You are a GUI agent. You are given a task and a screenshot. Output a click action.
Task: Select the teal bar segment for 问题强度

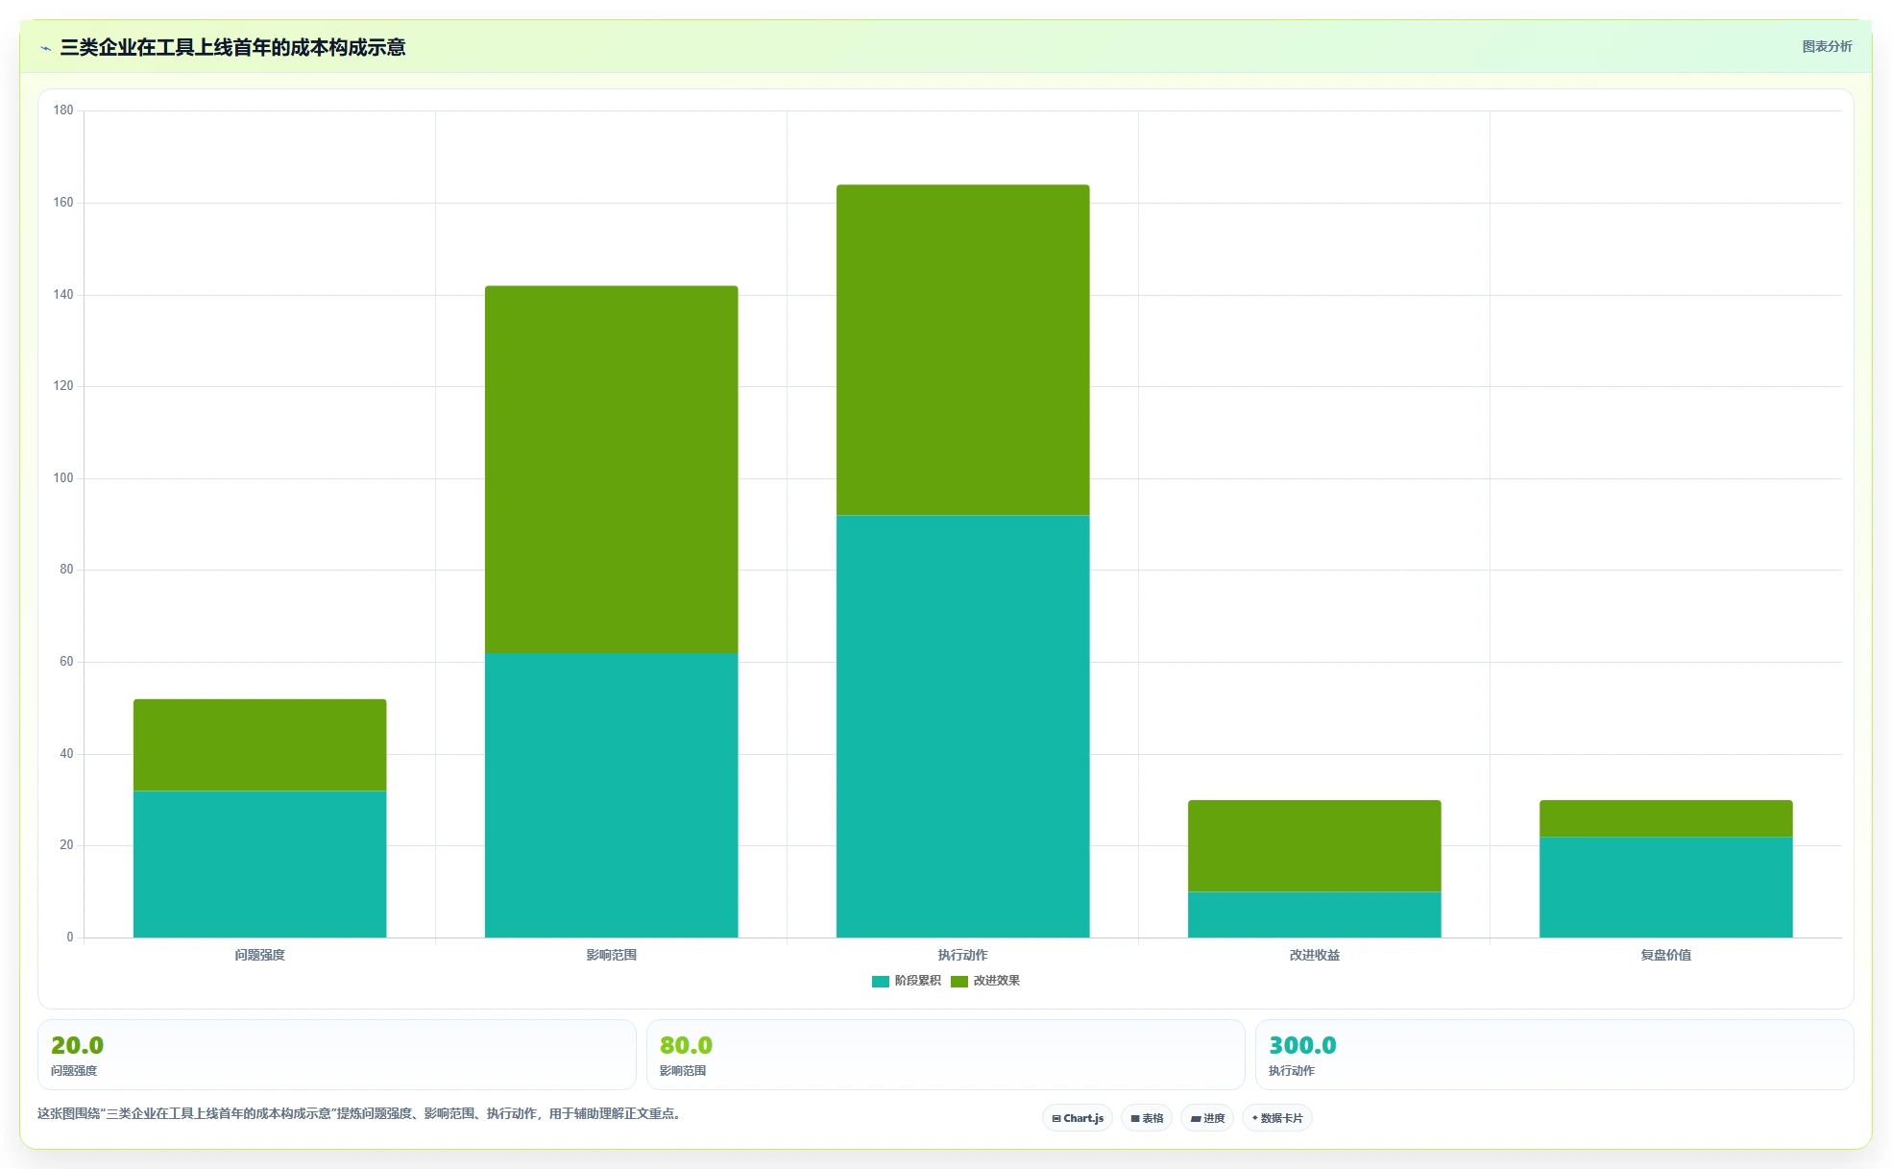pos(259,864)
